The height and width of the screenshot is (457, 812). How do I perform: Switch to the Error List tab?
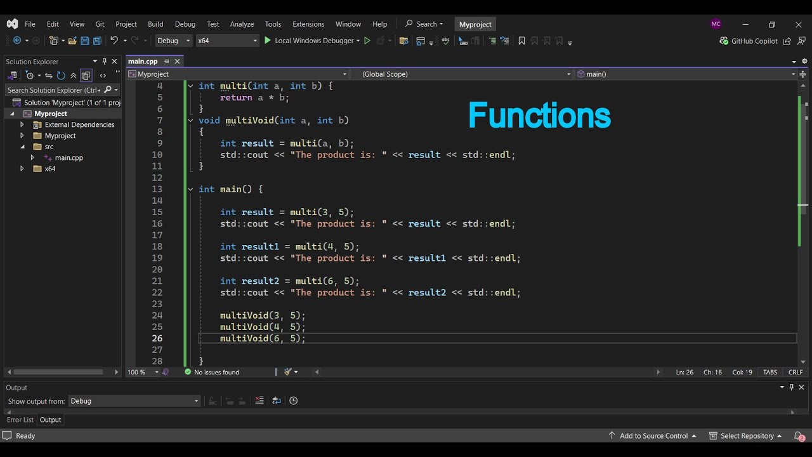click(20, 420)
